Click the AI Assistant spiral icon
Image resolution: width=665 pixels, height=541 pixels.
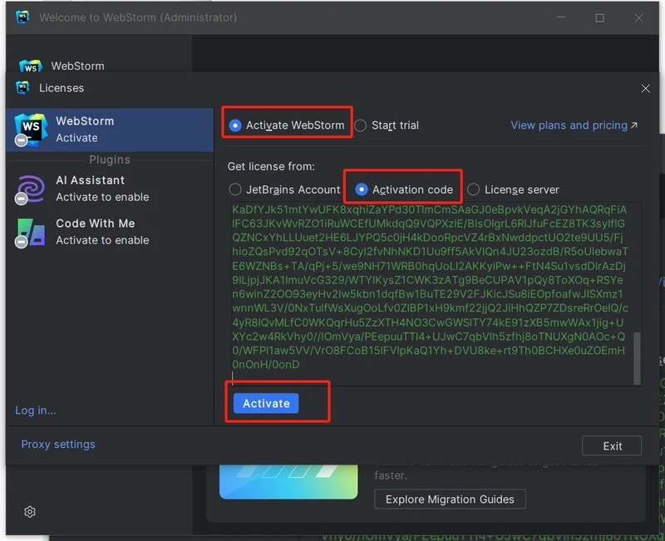pos(32,189)
